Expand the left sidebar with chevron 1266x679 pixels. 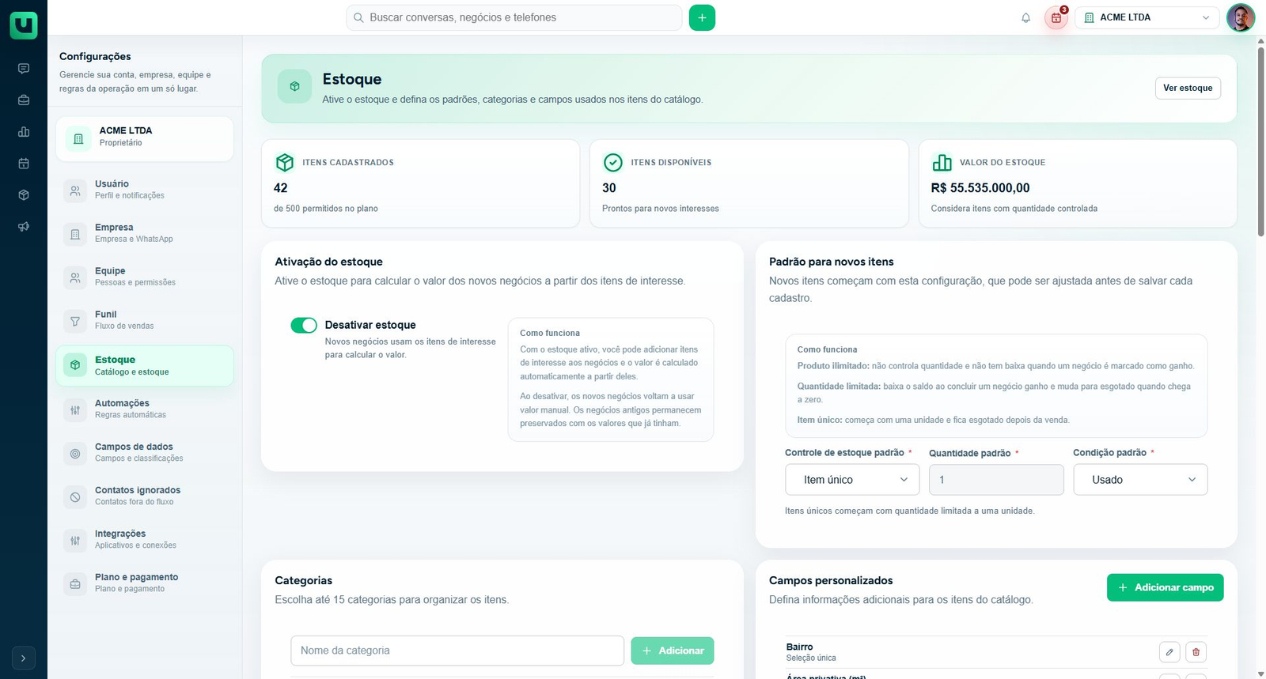click(24, 658)
